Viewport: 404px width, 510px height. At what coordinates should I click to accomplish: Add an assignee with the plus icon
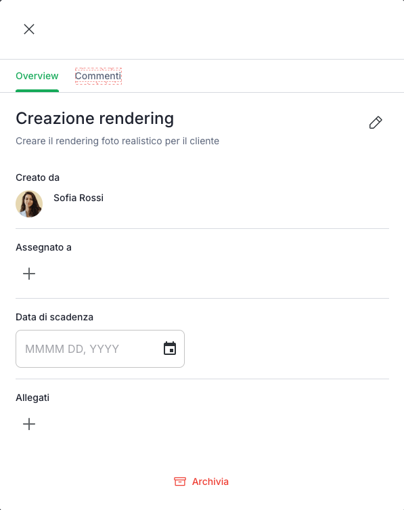pyautogui.click(x=29, y=274)
